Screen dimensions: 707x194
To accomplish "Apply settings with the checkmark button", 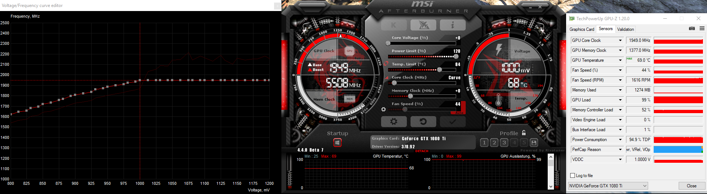I will pyautogui.click(x=452, y=121).
